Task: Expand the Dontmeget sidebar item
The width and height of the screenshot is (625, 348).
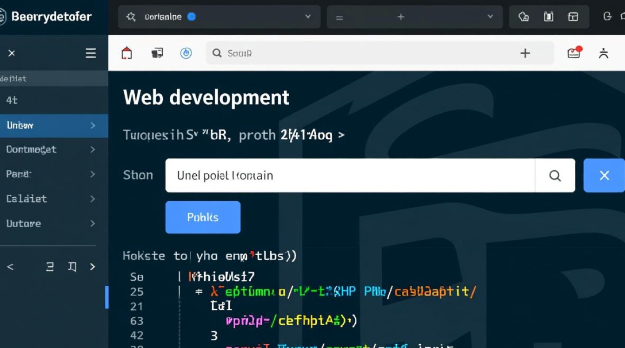Action: [93, 149]
